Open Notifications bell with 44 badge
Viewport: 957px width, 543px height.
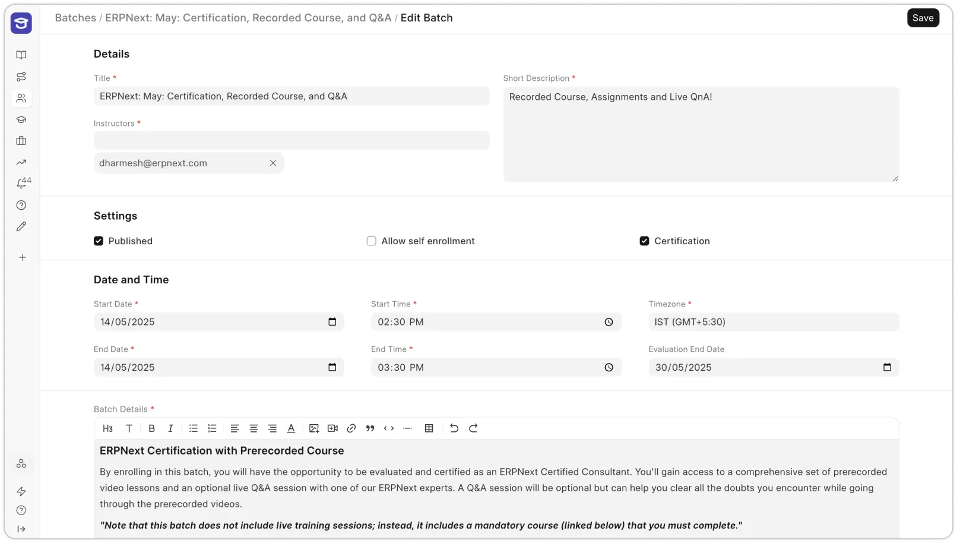[x=23, y=183]
